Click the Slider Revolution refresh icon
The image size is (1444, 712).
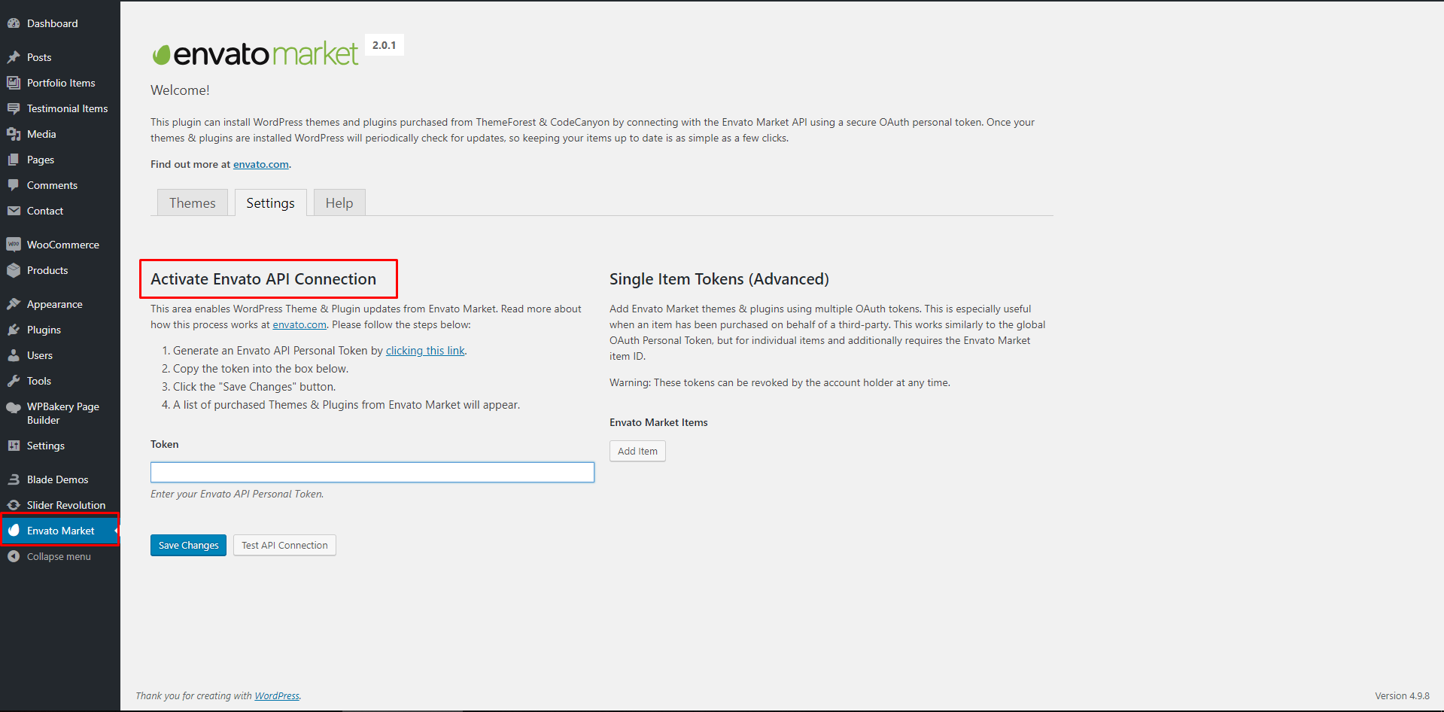point(14,505)
